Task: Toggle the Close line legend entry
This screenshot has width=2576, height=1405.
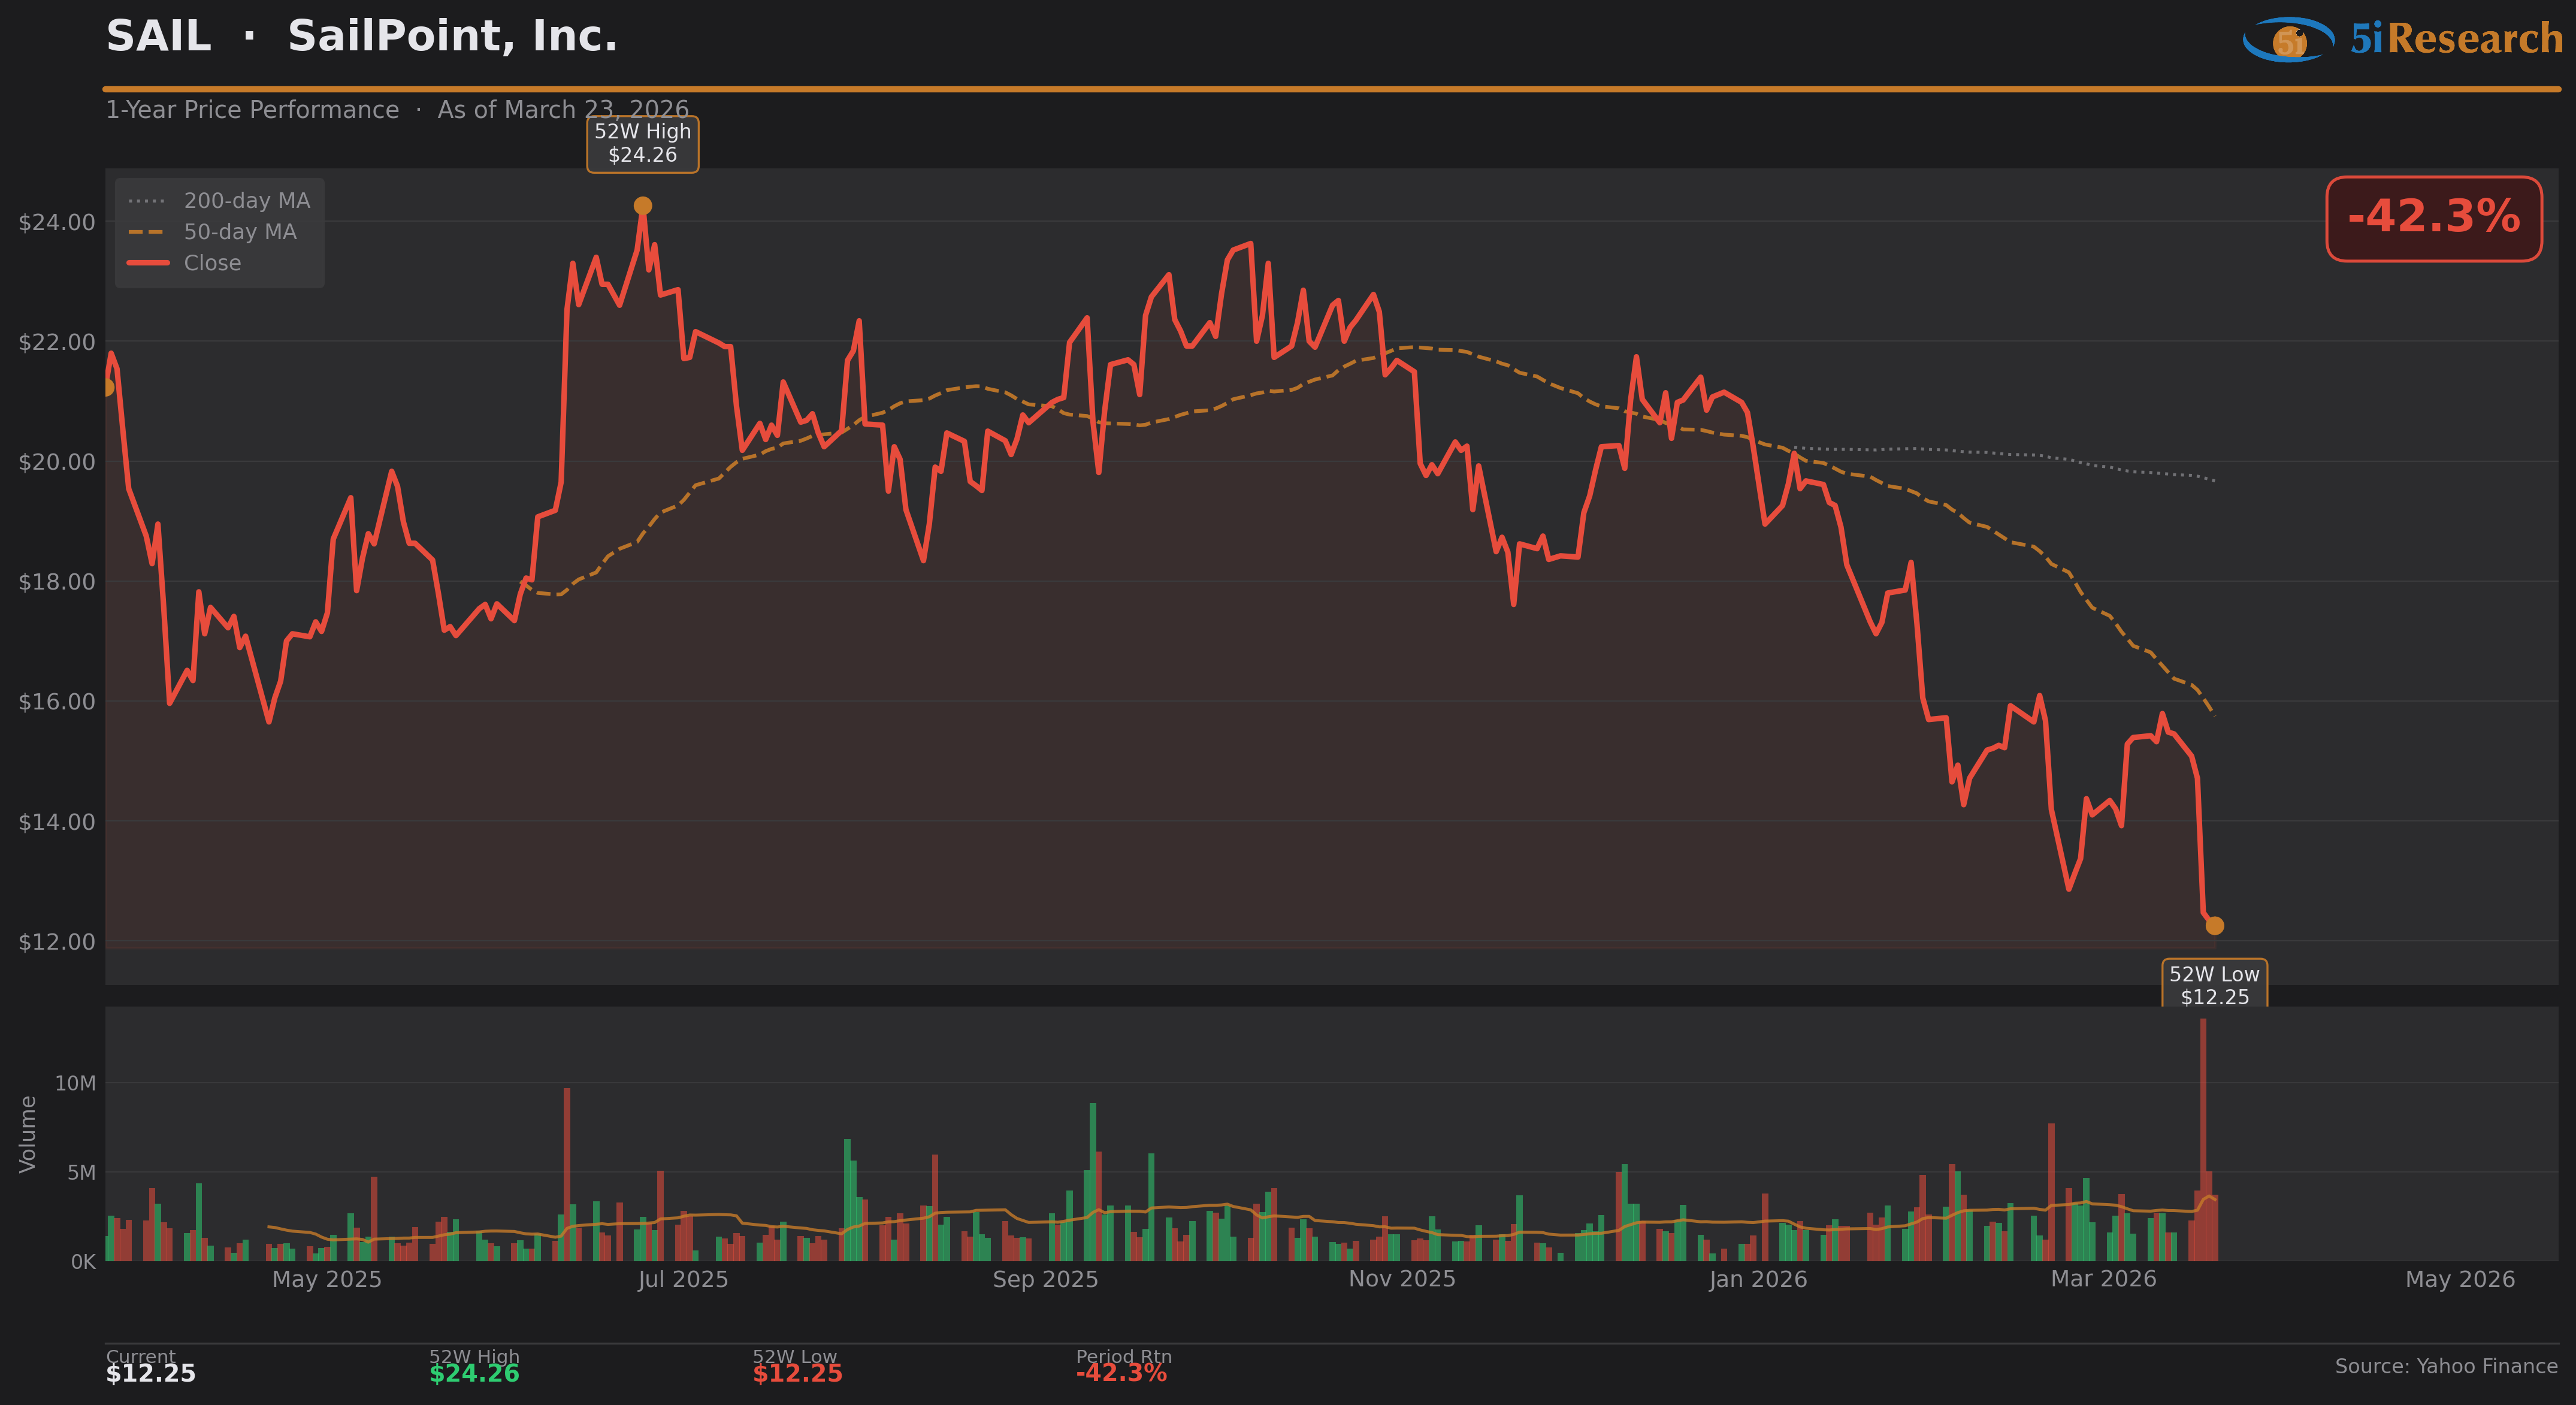Action: [x=212, y=263]
